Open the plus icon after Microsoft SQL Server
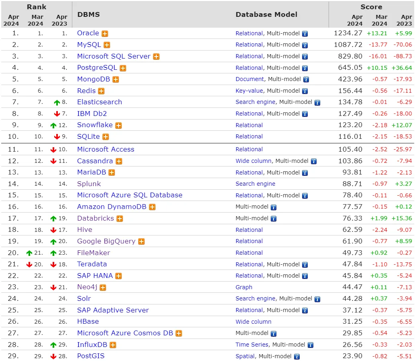Screen dimensions: 415x361 (x=156, y=57)
